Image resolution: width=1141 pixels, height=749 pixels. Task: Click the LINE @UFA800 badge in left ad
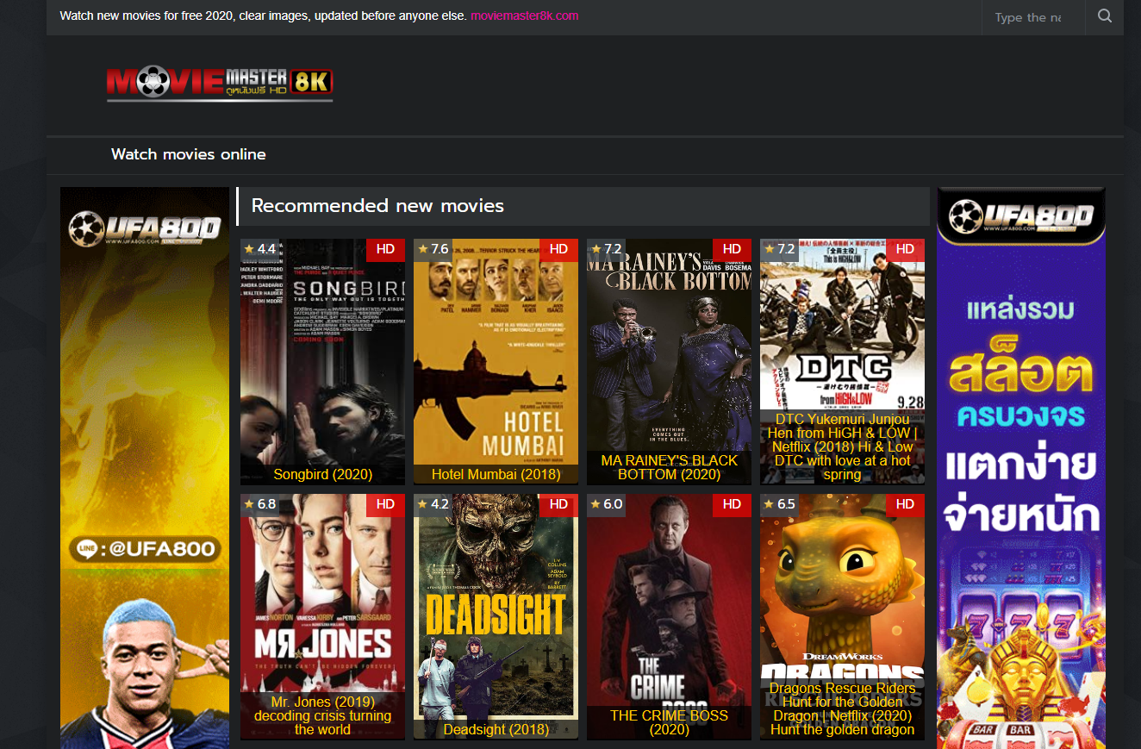pyautogui.click(x=145, y=549)
